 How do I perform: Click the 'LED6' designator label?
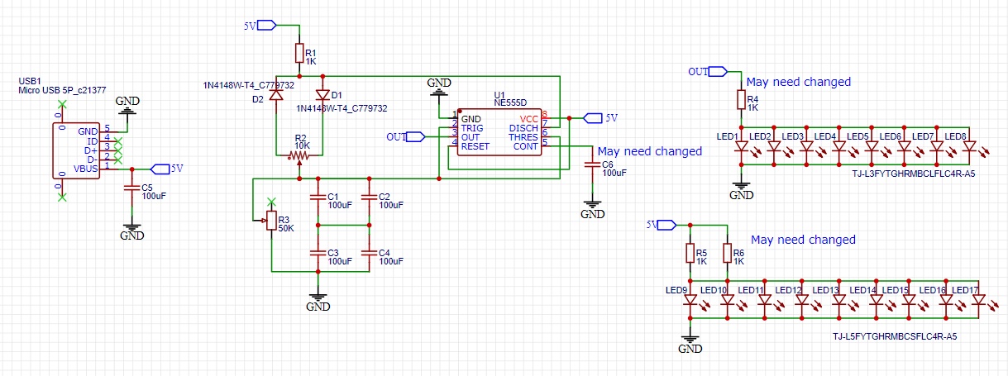[891, 136]
